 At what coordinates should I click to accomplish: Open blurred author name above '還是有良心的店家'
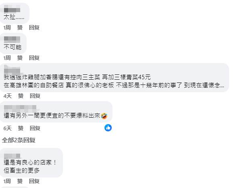[x=12, y=156]
